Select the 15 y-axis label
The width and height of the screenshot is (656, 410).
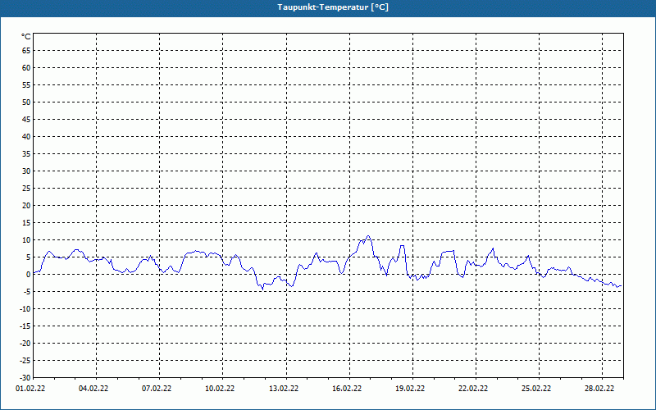pyautogui.click(x=26, y=223)
